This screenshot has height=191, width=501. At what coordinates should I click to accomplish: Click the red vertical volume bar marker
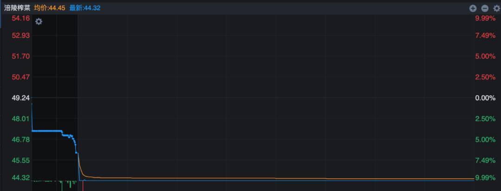(83, 186)
